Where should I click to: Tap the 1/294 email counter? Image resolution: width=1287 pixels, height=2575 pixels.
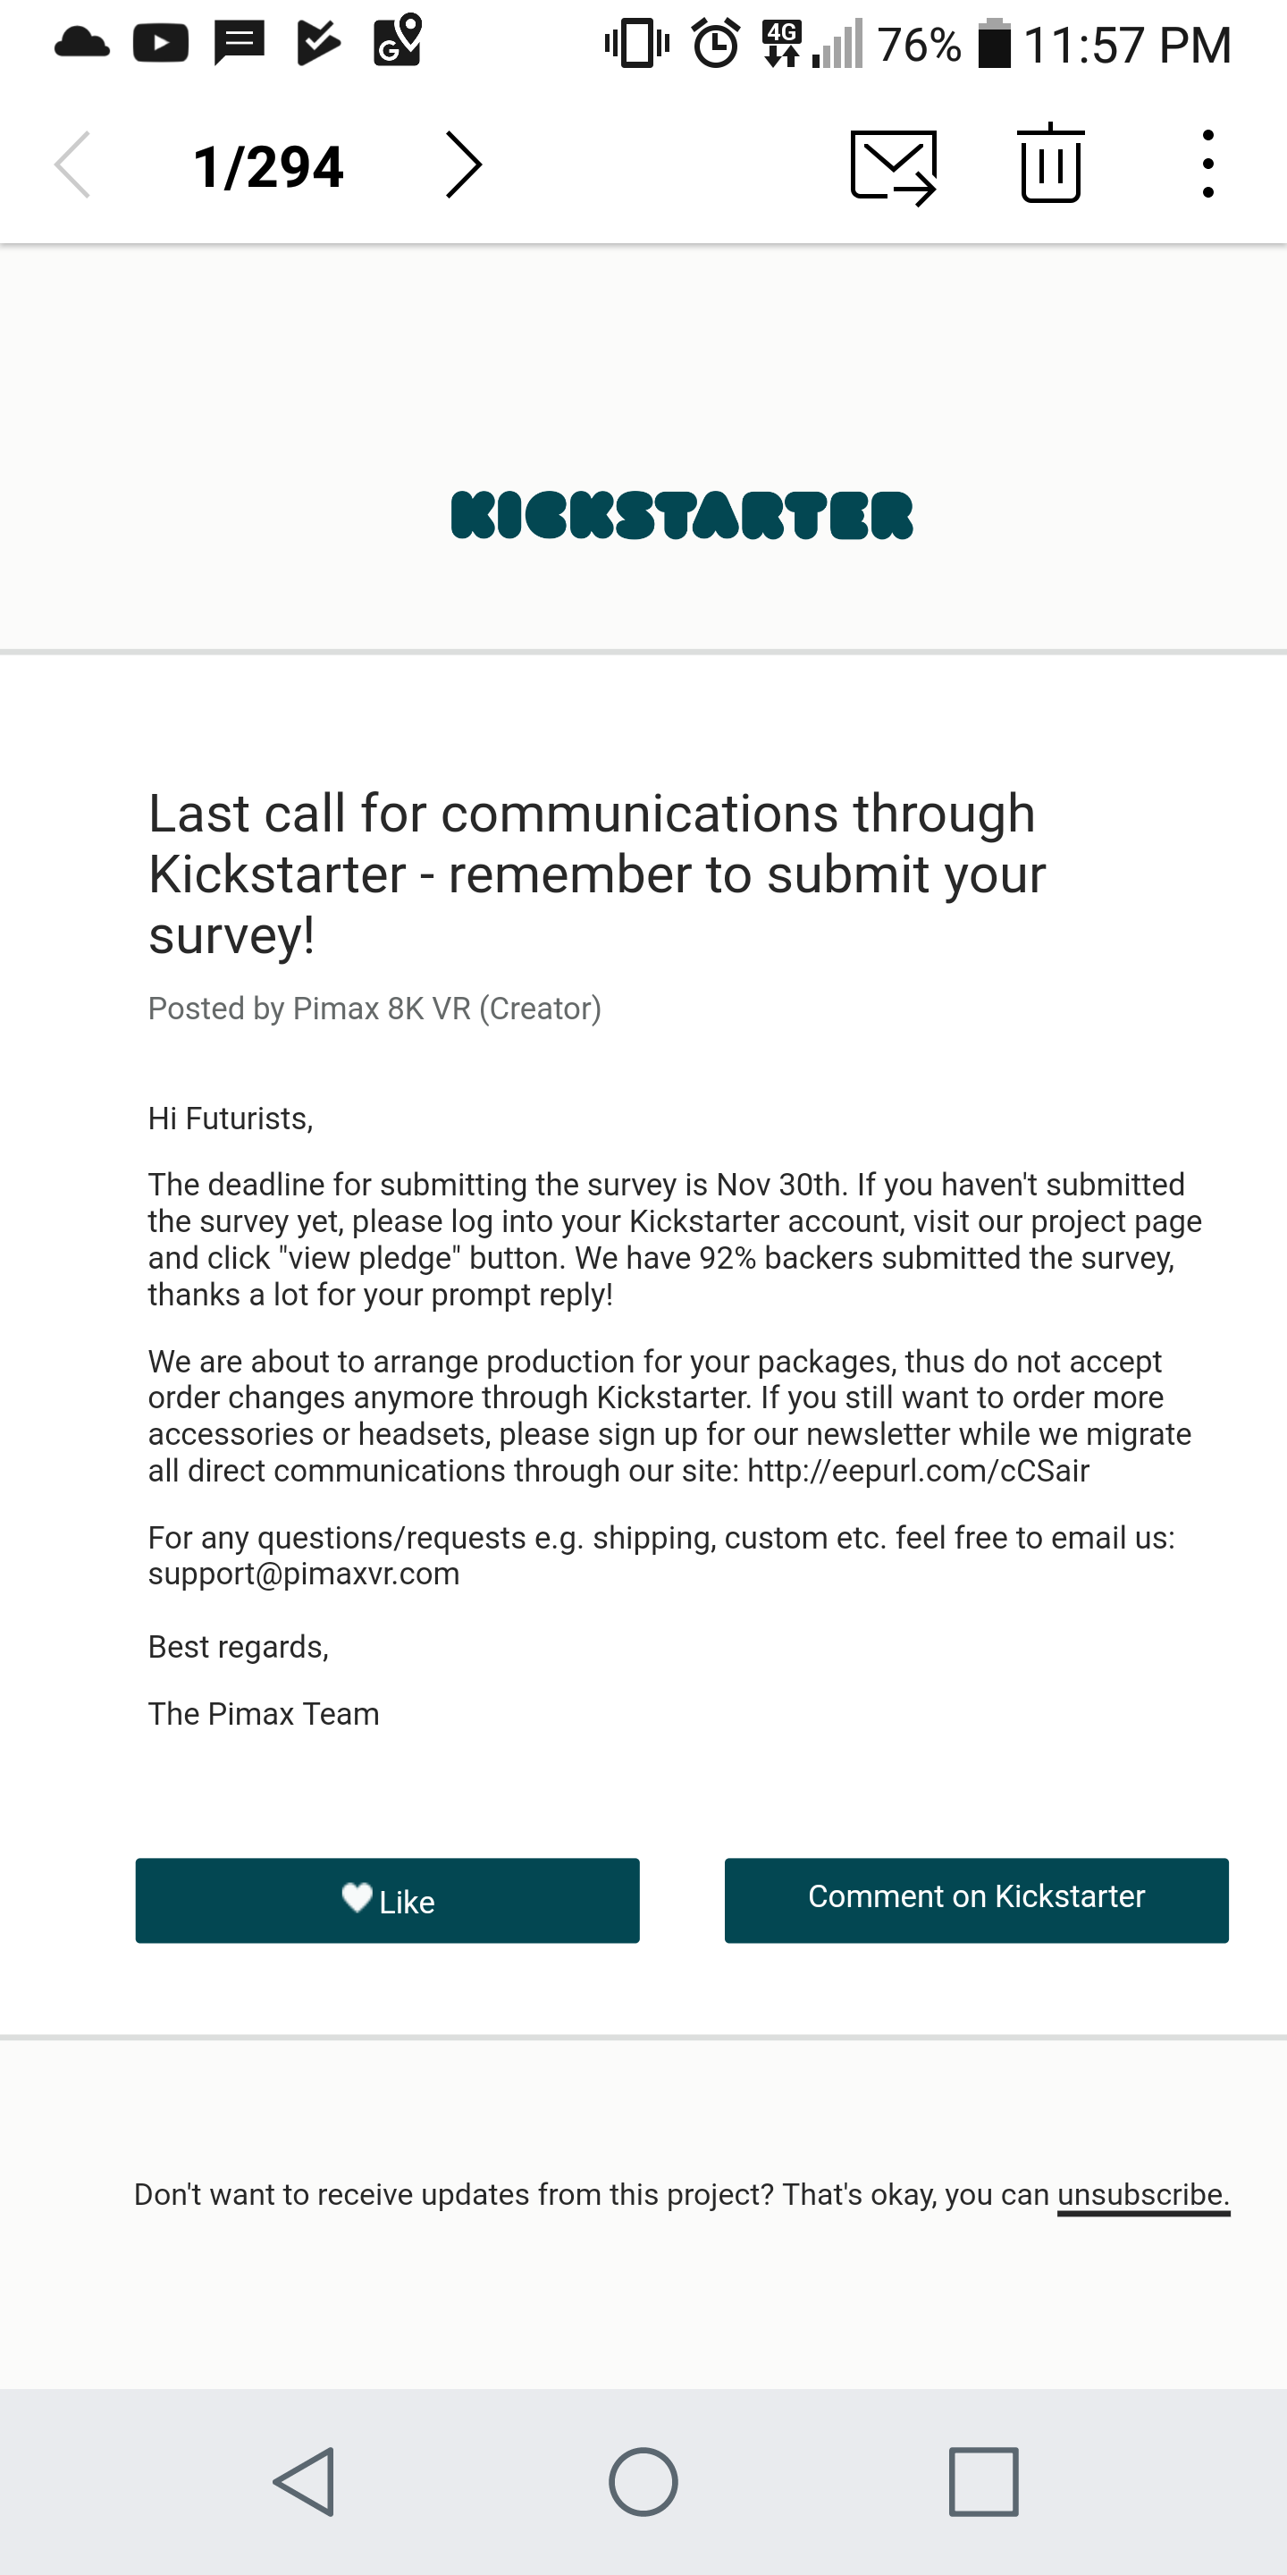(x=269, y=166)
